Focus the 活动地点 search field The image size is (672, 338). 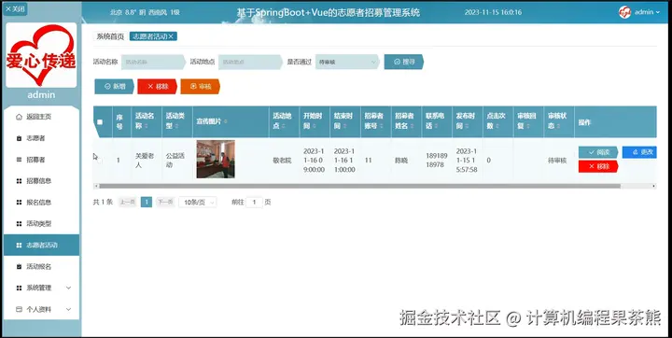[x=250, y=62]
